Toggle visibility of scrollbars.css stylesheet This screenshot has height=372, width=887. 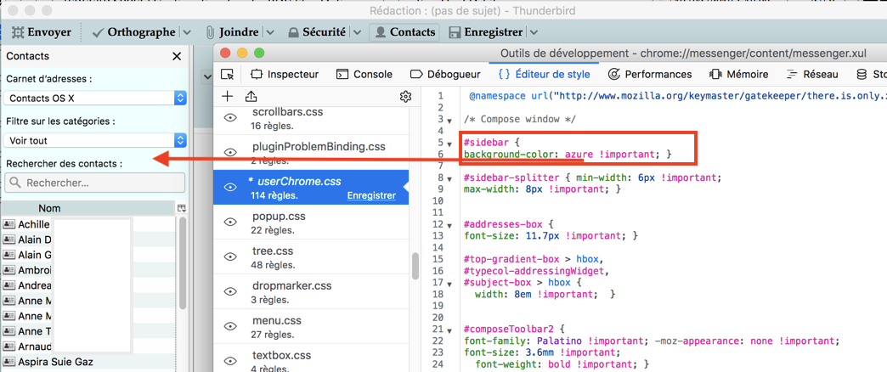(x=230, y=118)
